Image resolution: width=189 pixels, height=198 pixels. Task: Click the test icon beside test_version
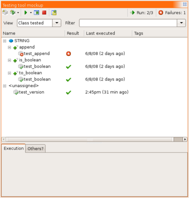coord(16,92)
